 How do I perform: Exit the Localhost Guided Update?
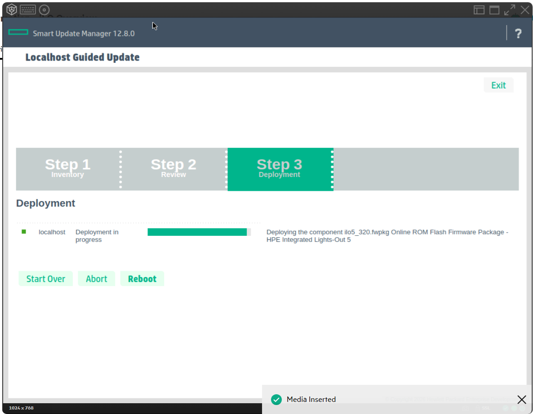coord(498,85)
